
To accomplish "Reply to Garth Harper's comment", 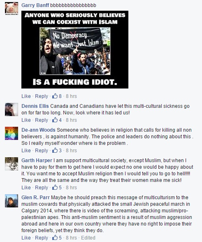I will (42, 188).
